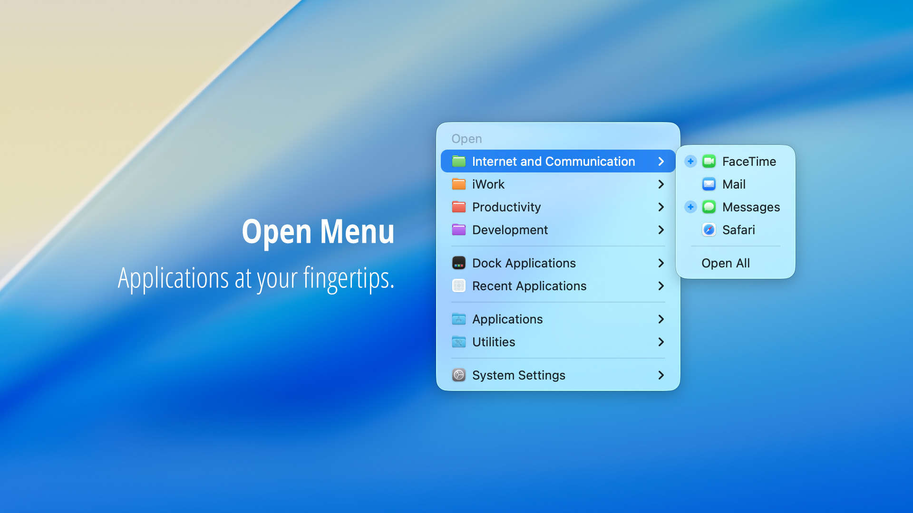Viewport: 913px width, 513px height.
Task: Click the Applications folder icon
Action: point(459,319)
